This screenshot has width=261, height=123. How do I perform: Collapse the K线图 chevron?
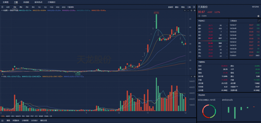tap(2, 10)
